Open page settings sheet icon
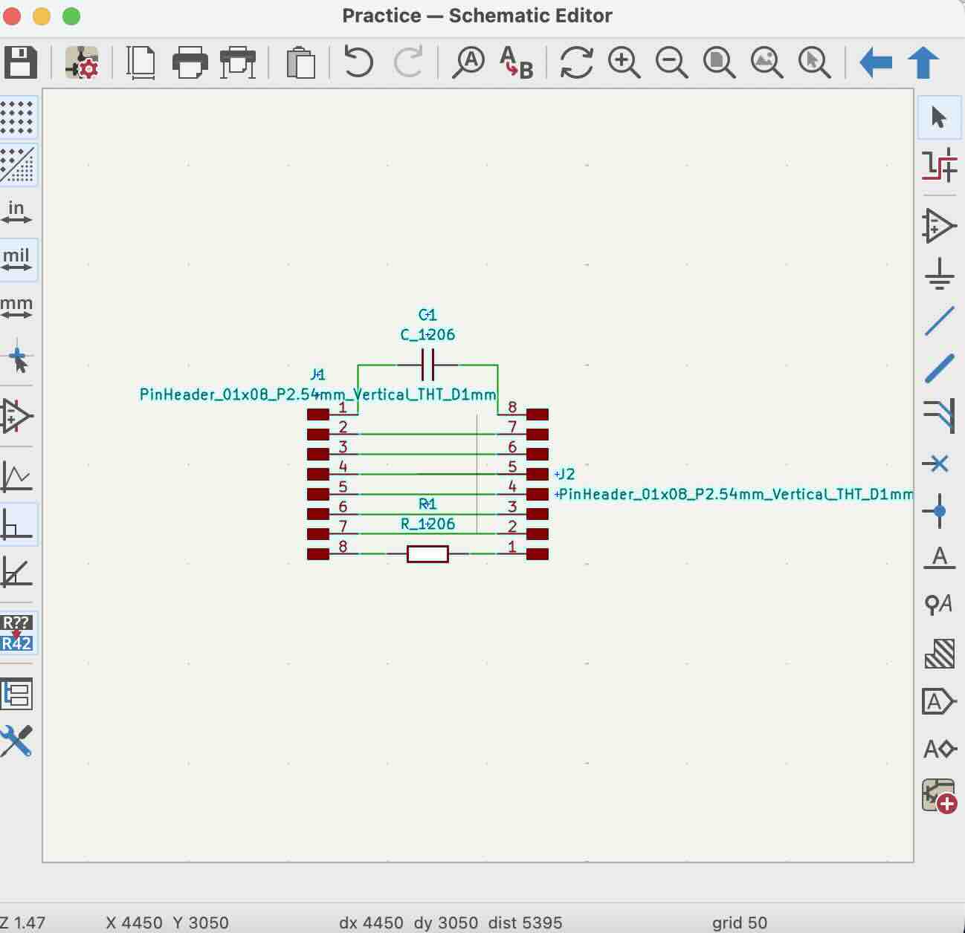 coord(141,62)
